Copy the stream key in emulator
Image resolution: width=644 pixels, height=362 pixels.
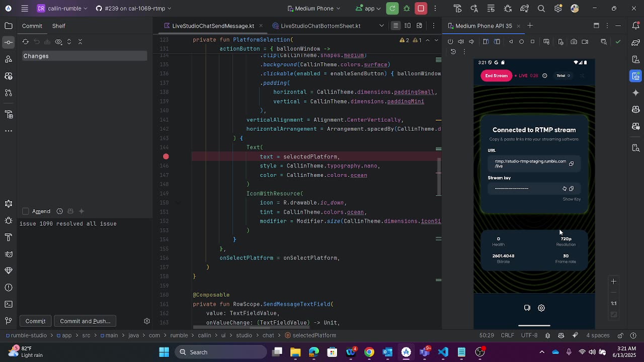point(571,189)
